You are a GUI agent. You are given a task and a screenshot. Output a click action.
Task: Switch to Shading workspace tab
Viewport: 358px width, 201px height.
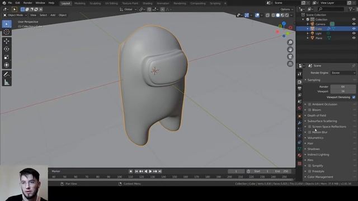(x=148, y=3)
